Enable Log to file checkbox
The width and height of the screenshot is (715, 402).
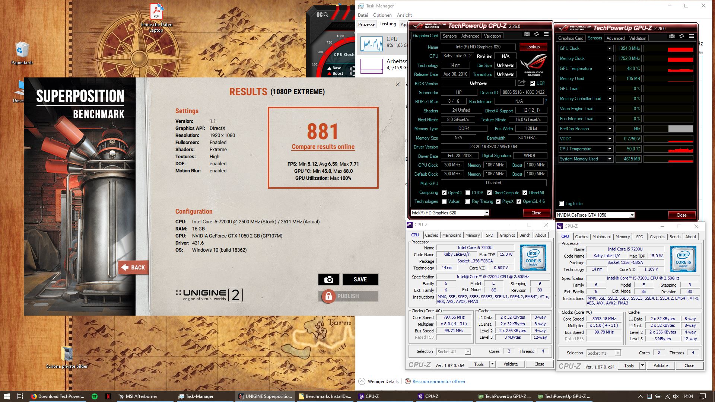(x=562, y=204)
